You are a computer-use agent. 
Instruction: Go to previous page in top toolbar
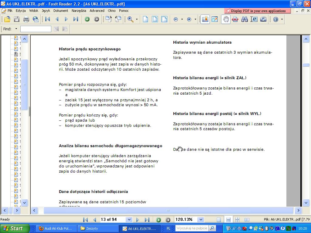click(57, 19)
